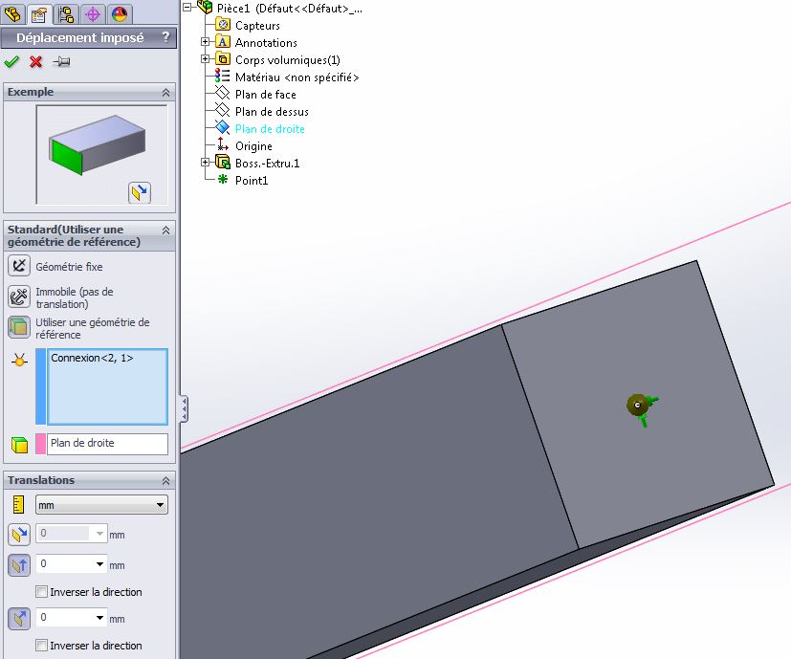Viewport: 791px width, 659px height.
Task: Expand Corps volumiques(1) node
Action: (205, 59)
